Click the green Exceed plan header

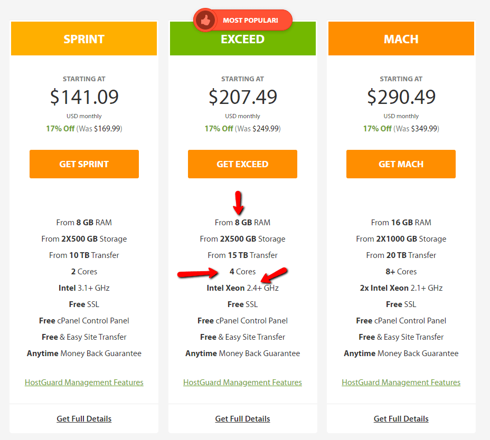242,42
